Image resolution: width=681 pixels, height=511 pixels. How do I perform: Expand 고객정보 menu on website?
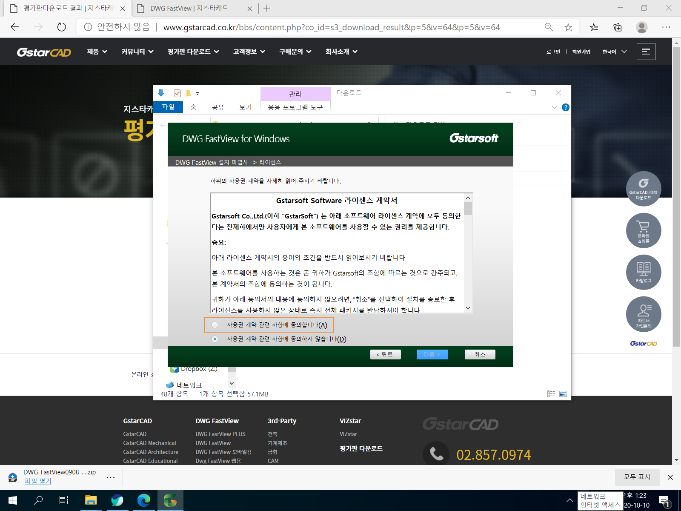coord(249,52)
